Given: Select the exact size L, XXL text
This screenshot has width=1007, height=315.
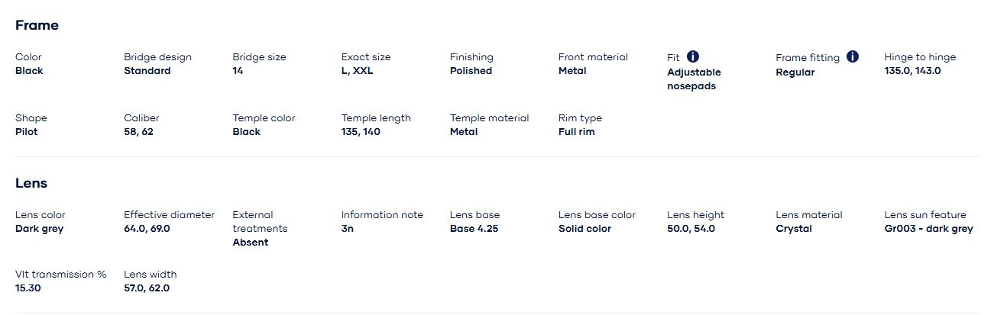Looking at the screenshot, I should click(357, 71).
